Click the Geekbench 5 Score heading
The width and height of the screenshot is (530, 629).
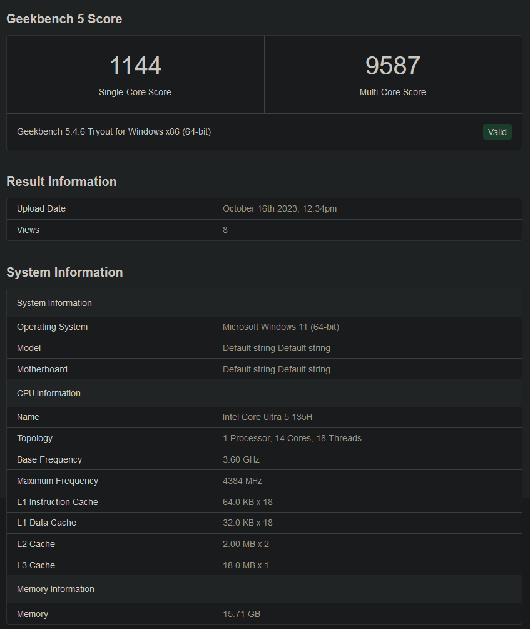coord(64,19)
